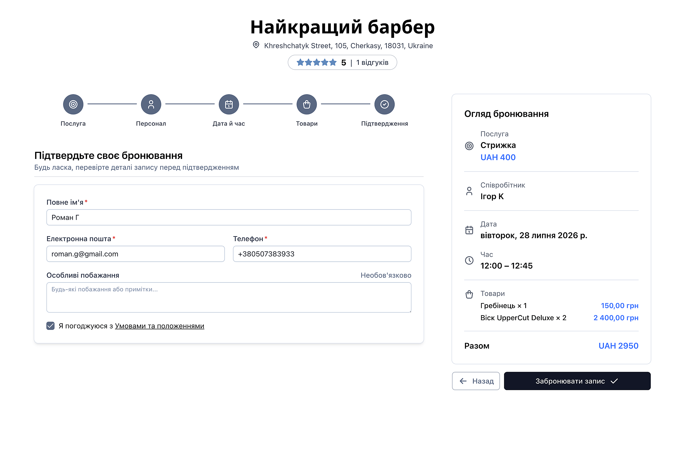Click the Дата й час calendar step icon
Image resolution: width=685 pixels, height=456 pixels.
coord(229,104)
